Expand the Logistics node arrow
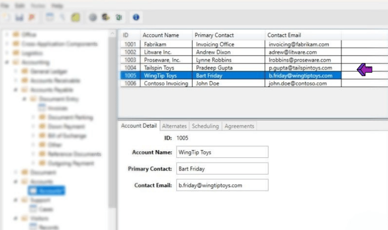Viewport: 388px width, 230px height. [7, 53]
